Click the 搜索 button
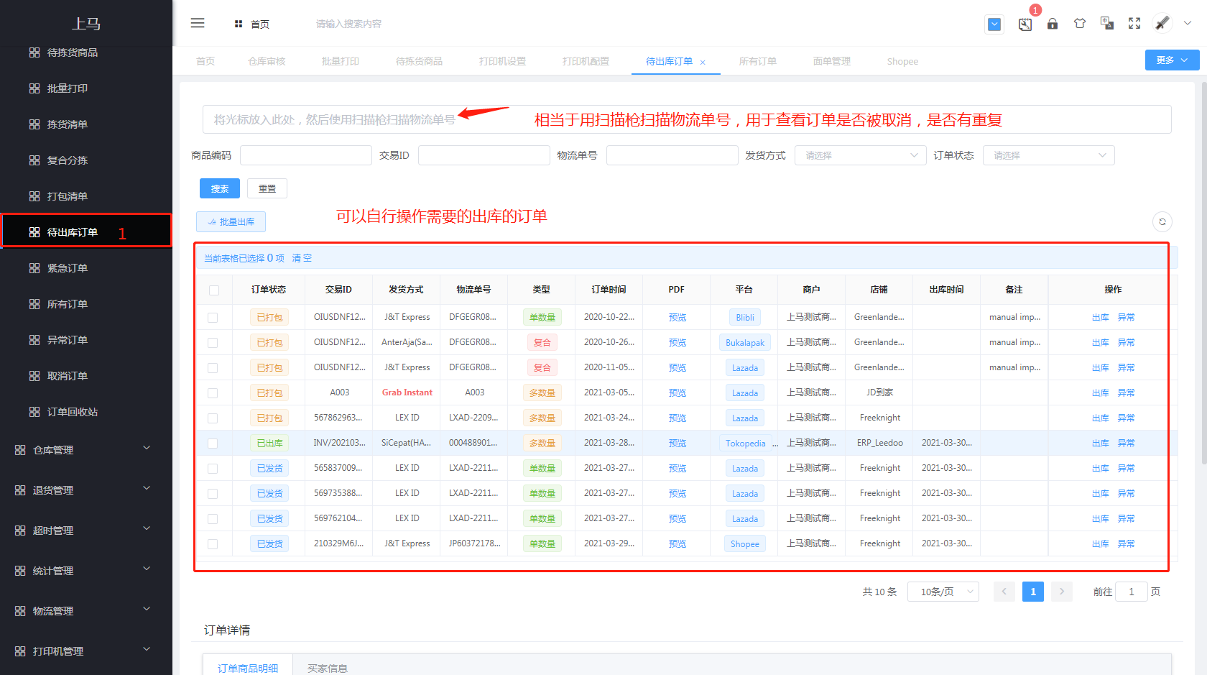This screenshot has width=1207, height=675. [220, 188]
